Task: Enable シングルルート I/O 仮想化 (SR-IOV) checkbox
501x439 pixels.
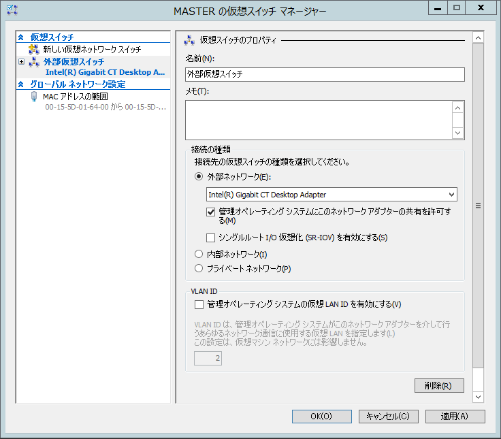Action: 210,238
